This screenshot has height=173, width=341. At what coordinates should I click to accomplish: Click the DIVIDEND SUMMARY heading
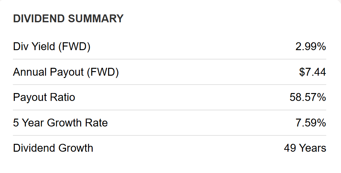(x=68, y=18)
